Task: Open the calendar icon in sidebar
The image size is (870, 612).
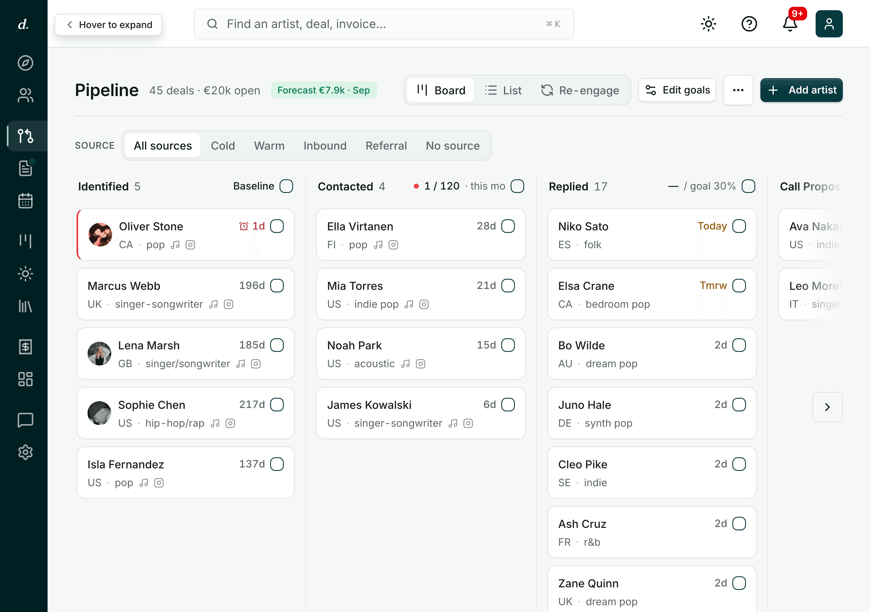Action: pos(25,201)
